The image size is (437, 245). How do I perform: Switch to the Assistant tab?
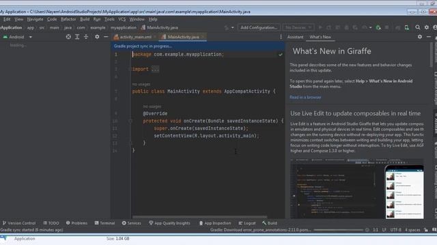[x=295, y=37]
